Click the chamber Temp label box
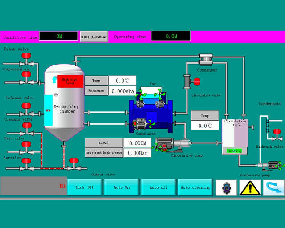This screenshot has width=285, height=228. click(96, 81)
